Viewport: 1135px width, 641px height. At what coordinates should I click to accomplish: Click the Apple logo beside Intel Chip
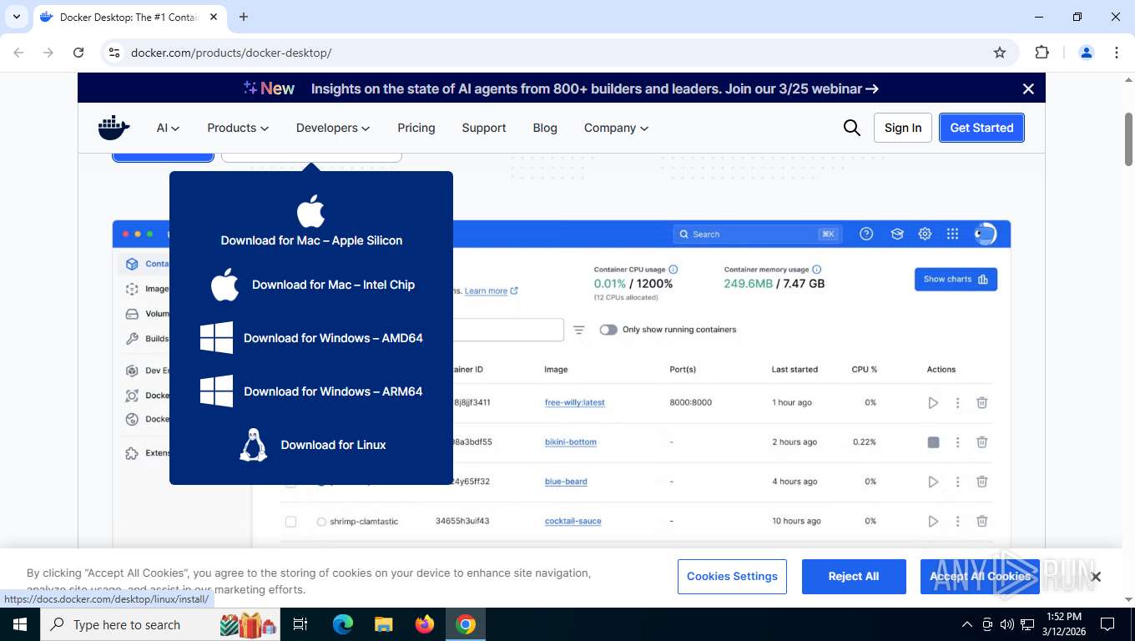click(224, 285)
